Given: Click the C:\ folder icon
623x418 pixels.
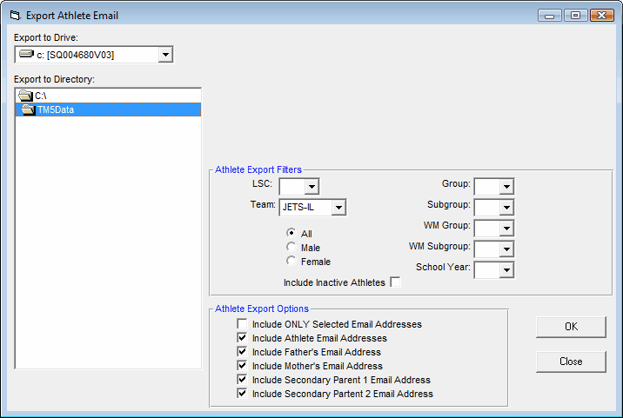Looking at the screenshot, I should [25, 96].
